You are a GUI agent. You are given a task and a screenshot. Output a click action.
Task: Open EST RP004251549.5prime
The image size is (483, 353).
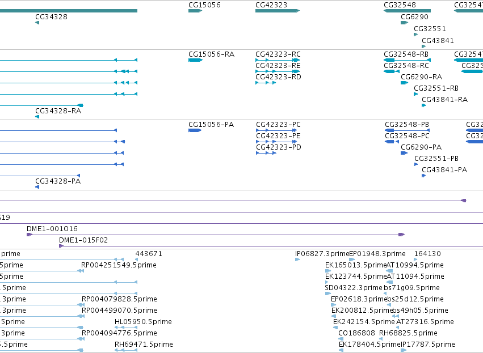[119, 265]
